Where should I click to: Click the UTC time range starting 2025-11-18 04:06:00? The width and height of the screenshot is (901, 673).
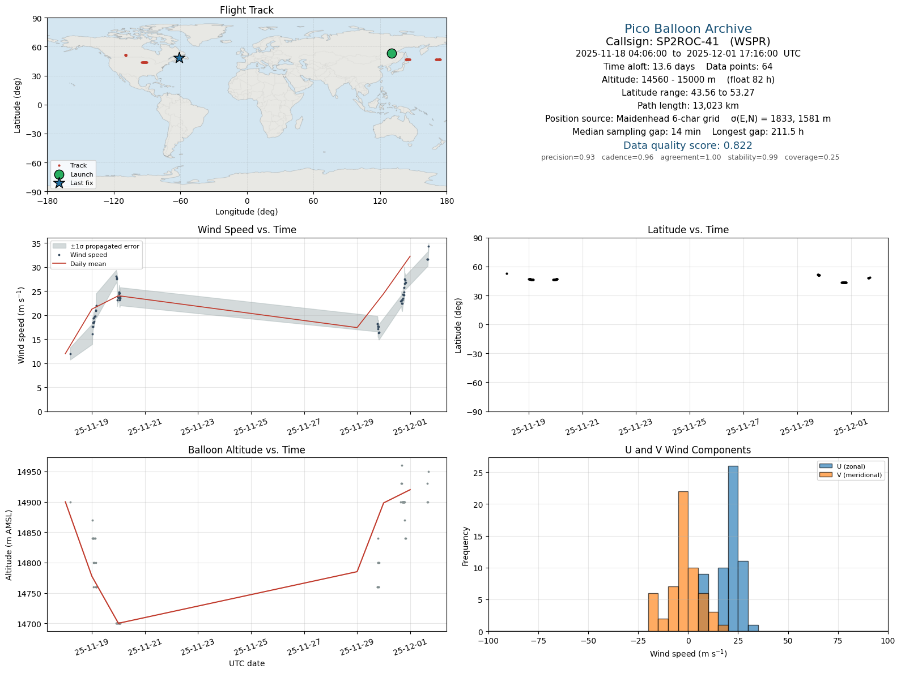[688, 54]
